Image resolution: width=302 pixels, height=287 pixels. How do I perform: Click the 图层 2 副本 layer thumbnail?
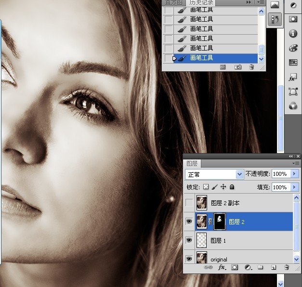(x=202, y=203)
